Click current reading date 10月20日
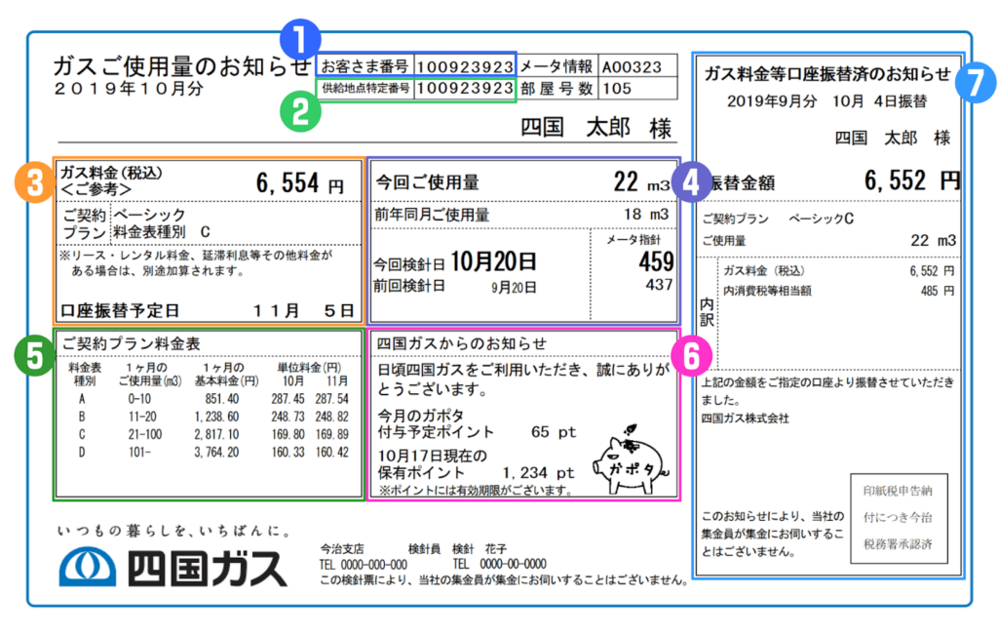This screenshot has width=998, height=637. [x=494, y=261]
